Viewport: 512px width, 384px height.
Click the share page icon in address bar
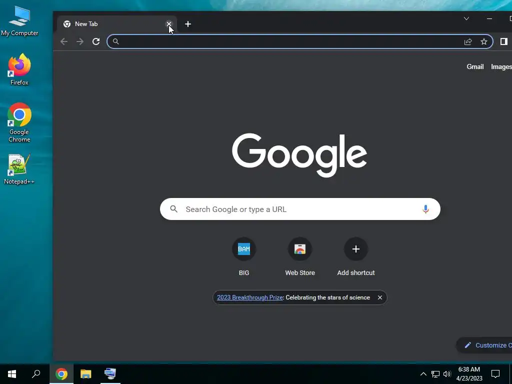coord(468,41)
